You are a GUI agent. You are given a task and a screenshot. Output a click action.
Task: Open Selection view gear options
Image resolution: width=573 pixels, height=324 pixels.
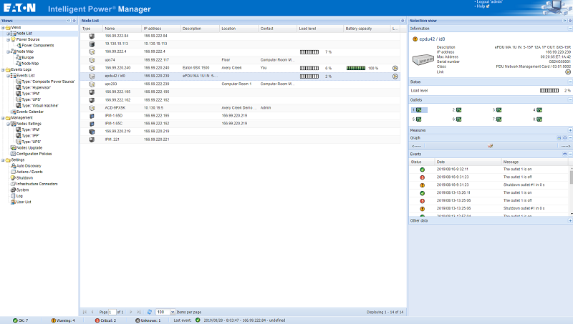coord(570,21)
